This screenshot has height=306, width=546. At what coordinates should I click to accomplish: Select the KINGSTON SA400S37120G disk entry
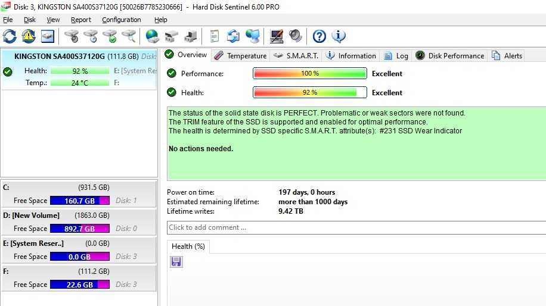point(79,70)
